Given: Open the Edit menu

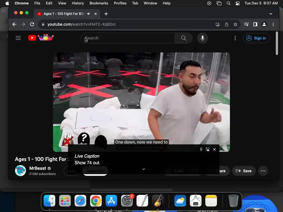Looking at the screenshot, I should pos(49,3).
